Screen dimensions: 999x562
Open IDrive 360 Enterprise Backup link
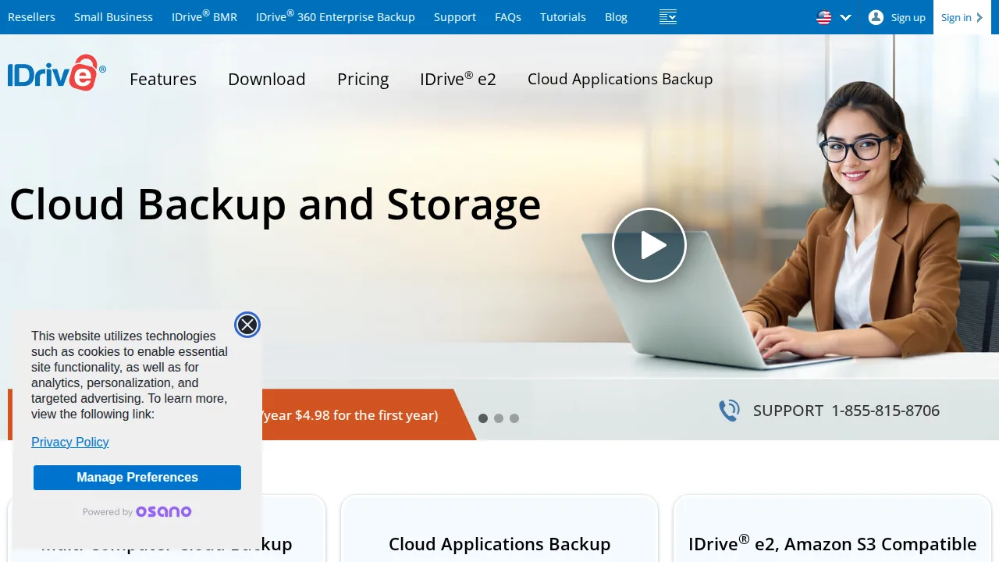(x=336, y=16)
